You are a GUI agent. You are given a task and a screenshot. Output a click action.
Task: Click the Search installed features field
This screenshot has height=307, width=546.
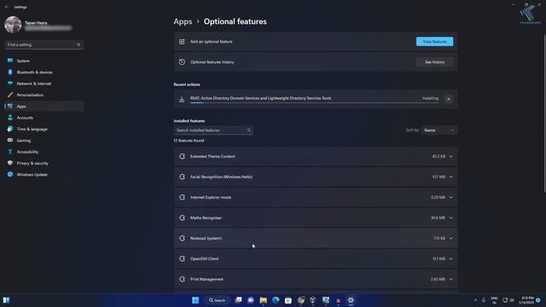[x=213, y=130]
